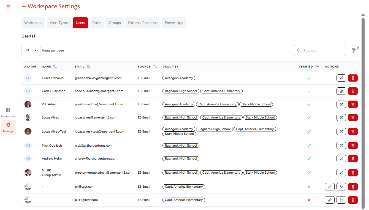Sort table by Email column
The height and width of the screenshot is (210, 369).
[x=88, y=66]
